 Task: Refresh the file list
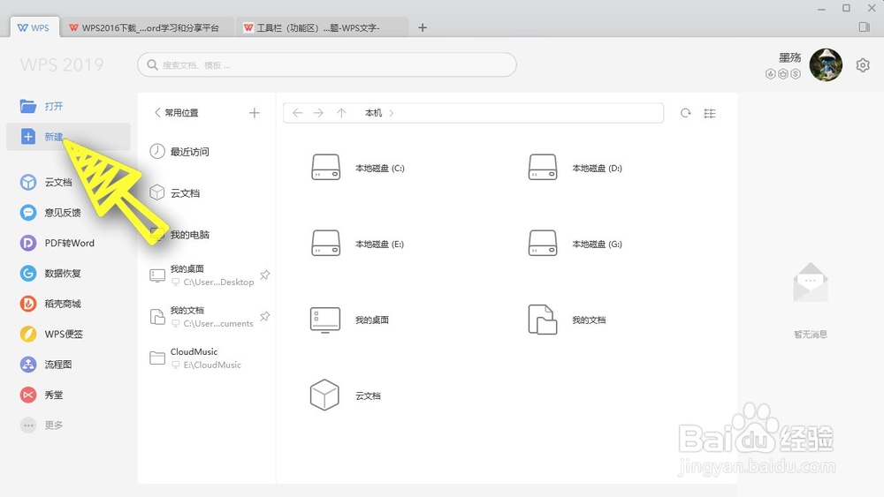pos(686,113)
